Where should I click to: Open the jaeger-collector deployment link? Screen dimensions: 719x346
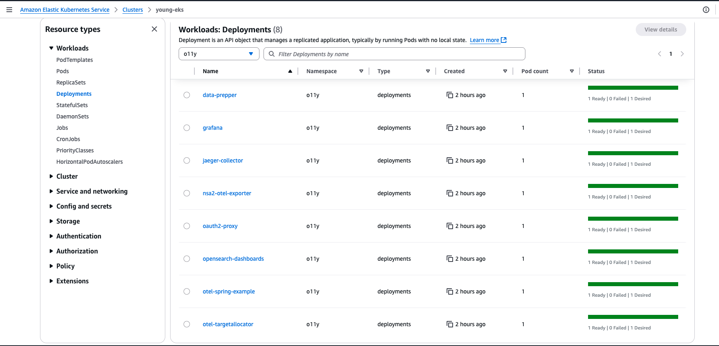(x=223, y=160)
